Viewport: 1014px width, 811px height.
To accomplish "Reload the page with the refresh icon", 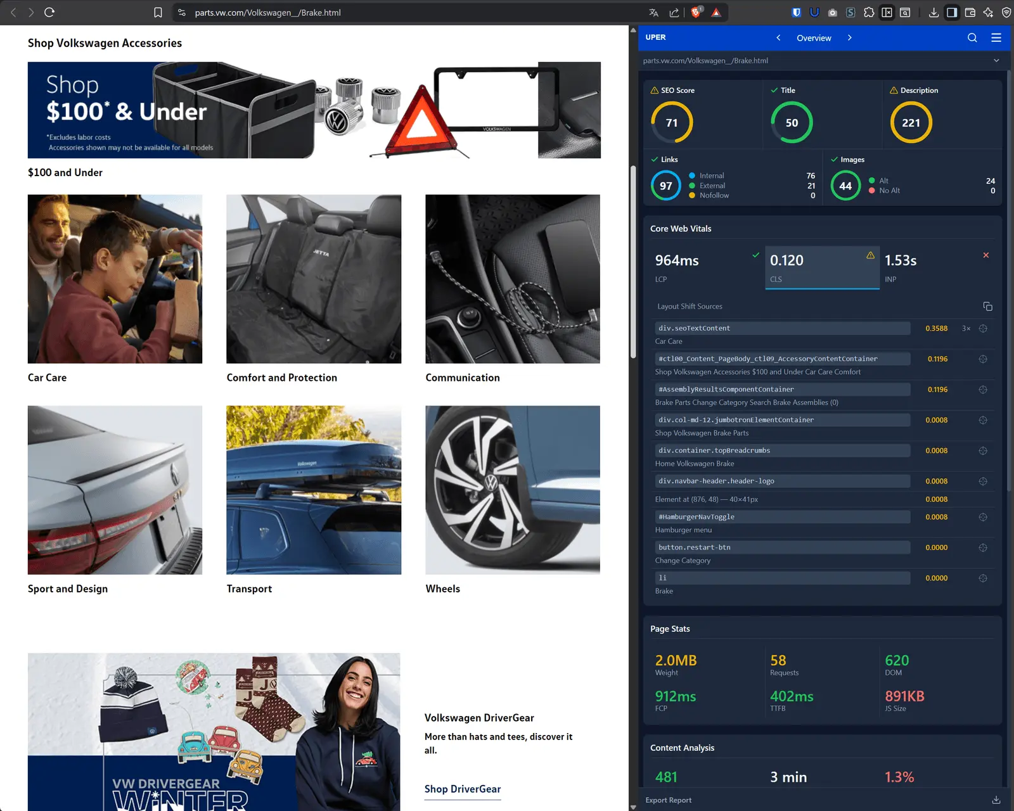I will pyautogui.click(x=49, y=12).
